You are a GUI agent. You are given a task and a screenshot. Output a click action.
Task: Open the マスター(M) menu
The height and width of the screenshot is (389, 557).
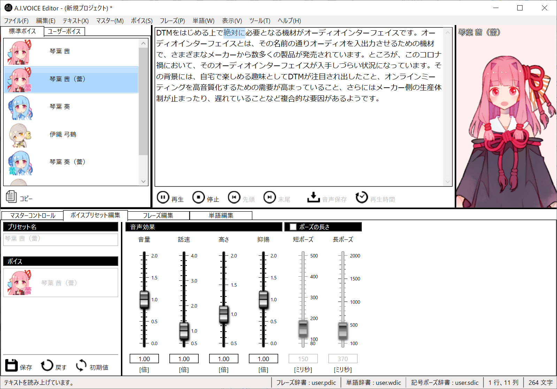[x=110, y=21]
